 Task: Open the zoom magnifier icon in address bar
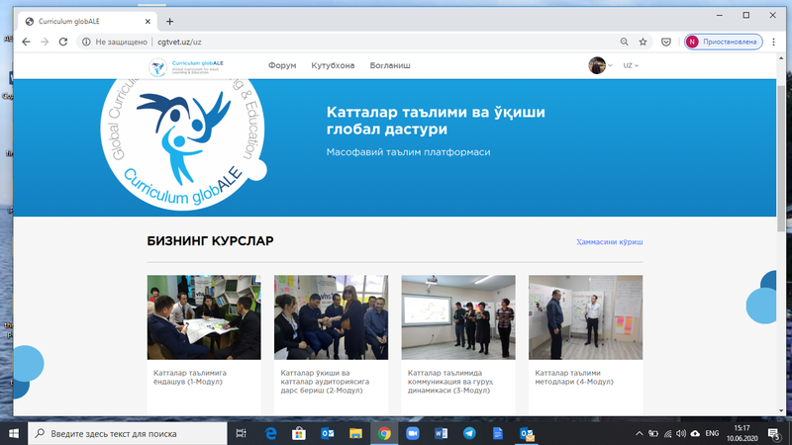coord(624,43)
